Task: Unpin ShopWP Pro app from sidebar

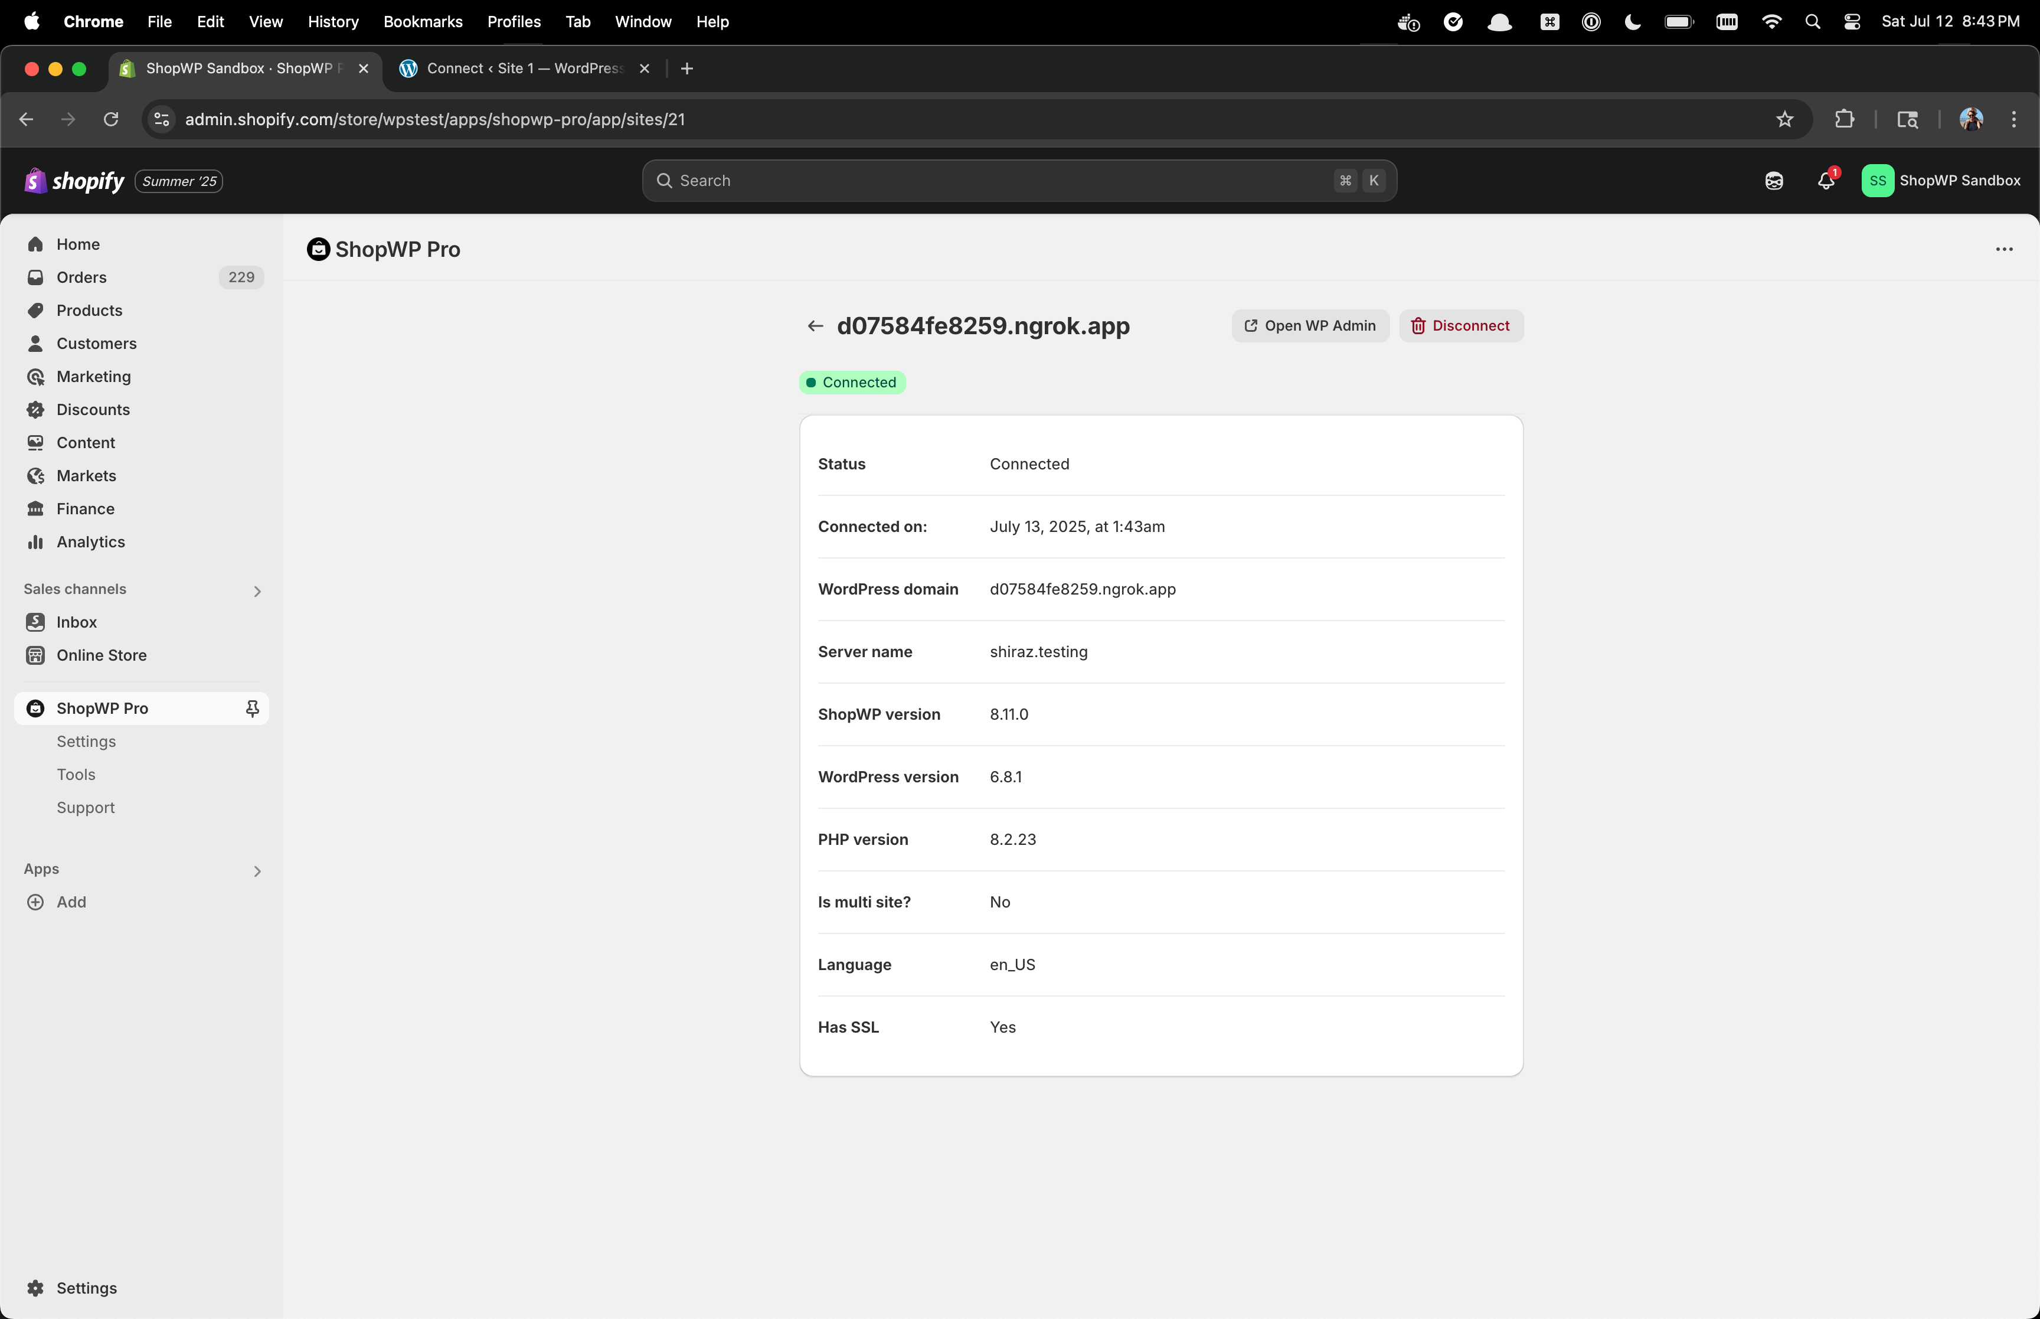Action: 253,709
